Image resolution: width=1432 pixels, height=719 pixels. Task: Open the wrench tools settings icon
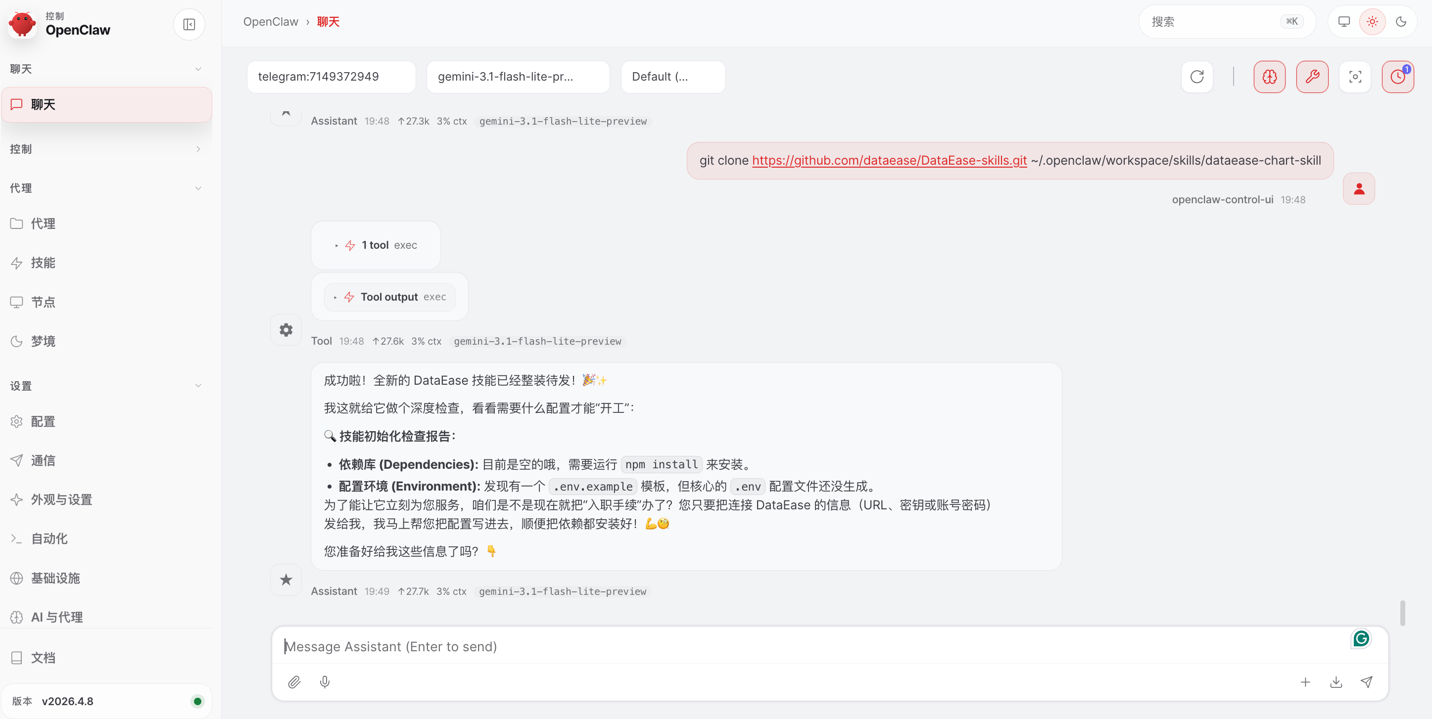(1312, 77)
